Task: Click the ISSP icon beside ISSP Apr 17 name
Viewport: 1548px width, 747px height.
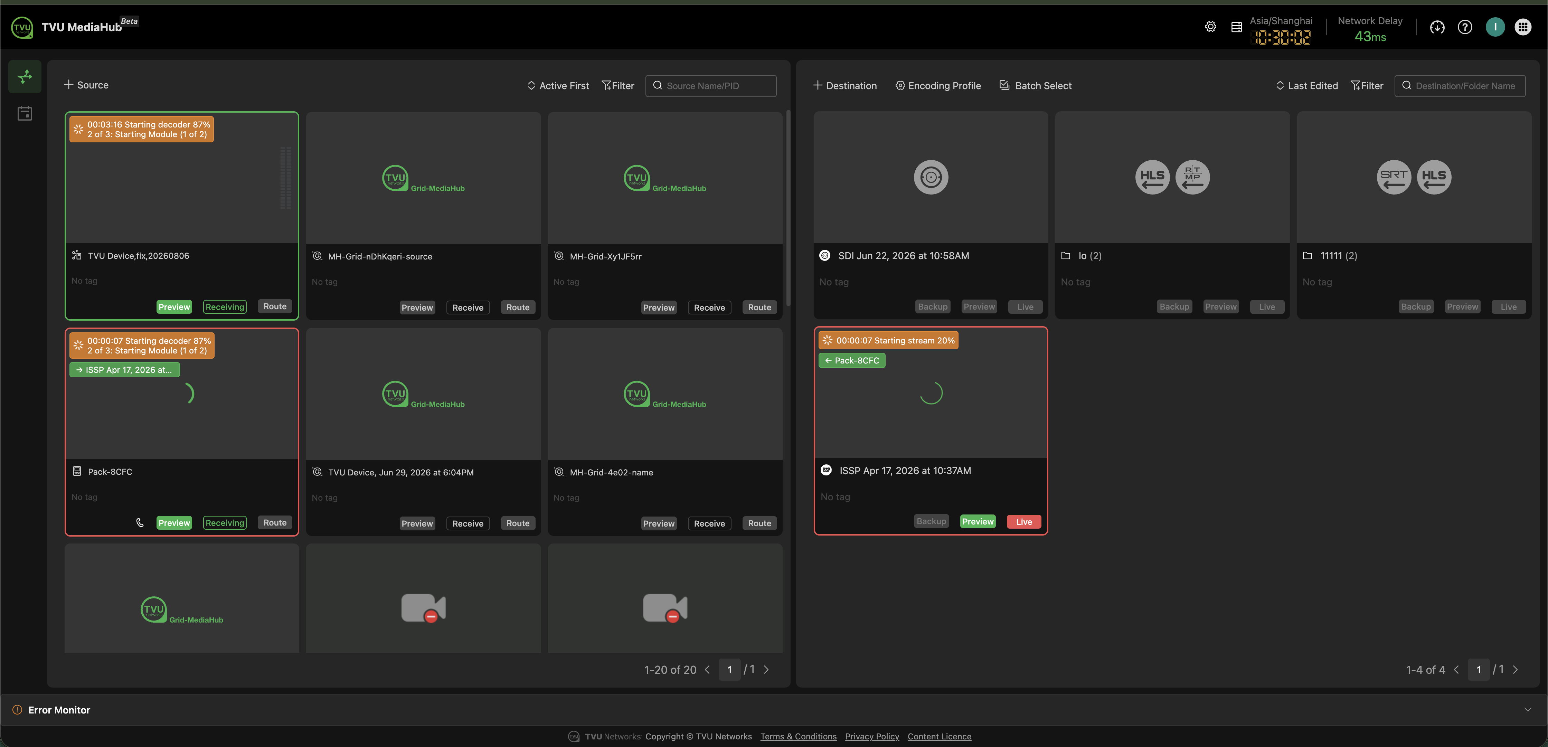Action: [x=826, y=471]
